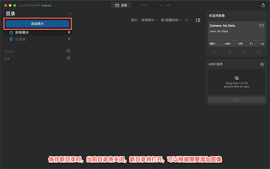The width and height of the screenshot is (270, 169).
Task: Open the 大 thumbnail size dropdown
Action: click(188, 20)
